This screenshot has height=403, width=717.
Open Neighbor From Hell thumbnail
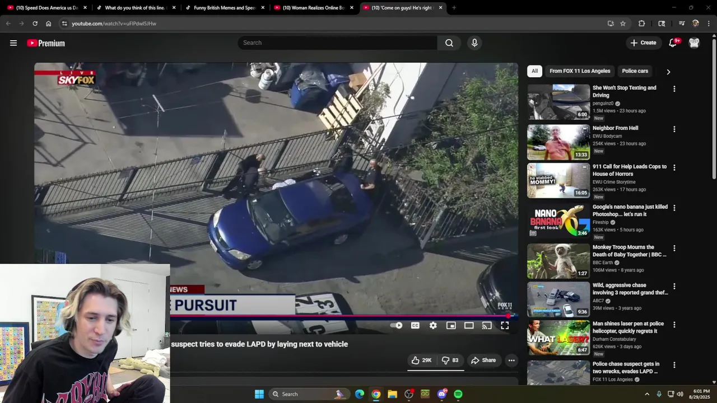pos(558,142)
